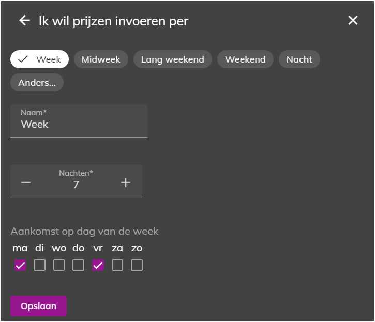Enable the di arrival checkbox
Screen dimensions: 375x322
pyautogui.click(x=39, y=265)
